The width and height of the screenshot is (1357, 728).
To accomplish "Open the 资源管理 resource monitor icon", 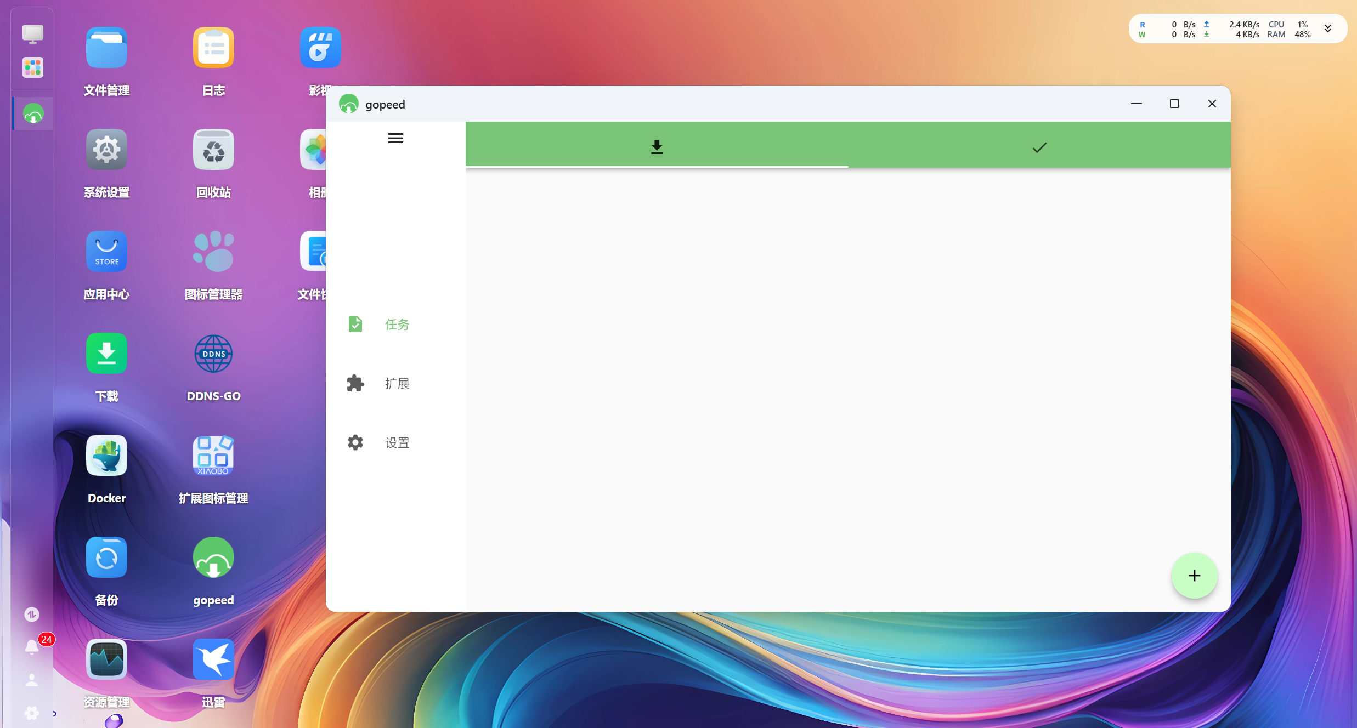I will [106, 660].
